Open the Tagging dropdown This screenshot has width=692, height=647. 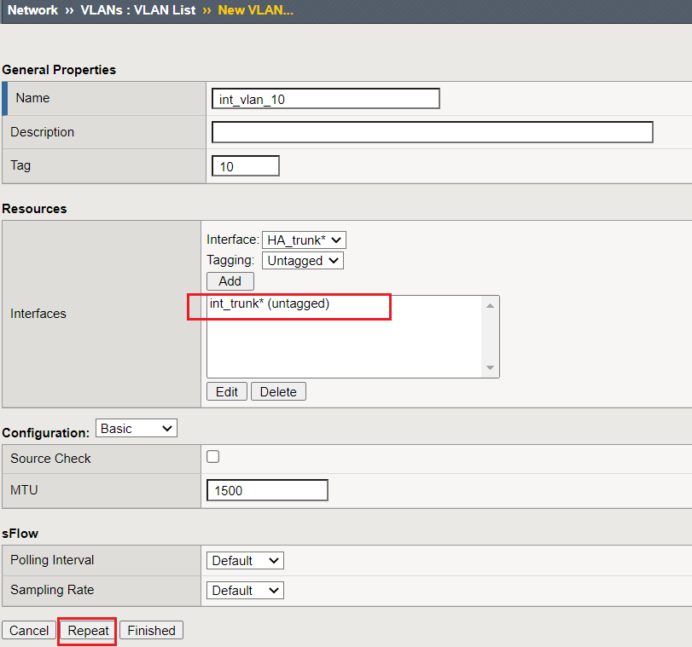(303, 261)
